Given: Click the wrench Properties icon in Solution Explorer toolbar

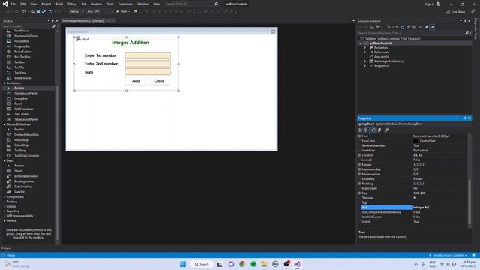Looking at the screenshot, I should [427, 27].
